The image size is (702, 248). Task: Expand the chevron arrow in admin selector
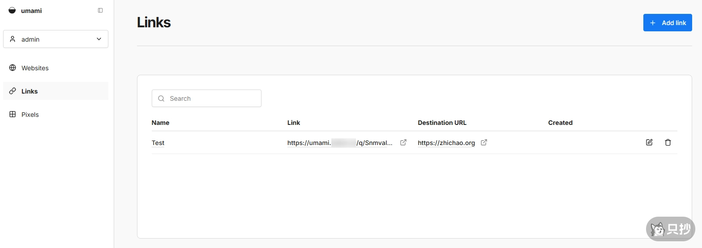(x=99, y=39)
